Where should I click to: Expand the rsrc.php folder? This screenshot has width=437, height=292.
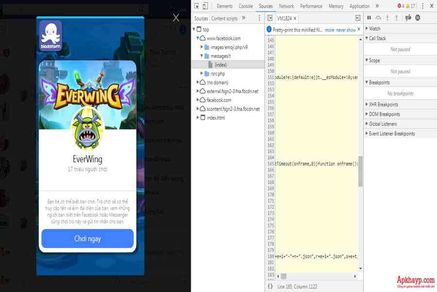(202, 73)
